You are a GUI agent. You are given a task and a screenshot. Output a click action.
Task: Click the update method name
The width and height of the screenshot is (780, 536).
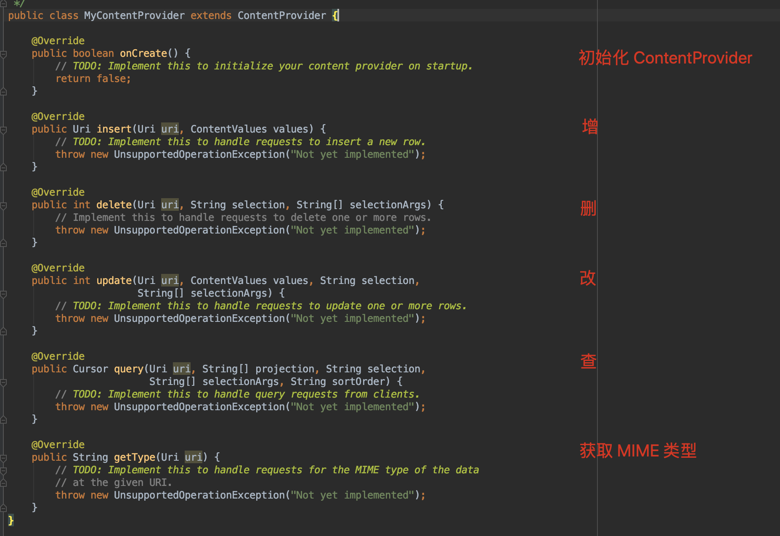(114, 281)
